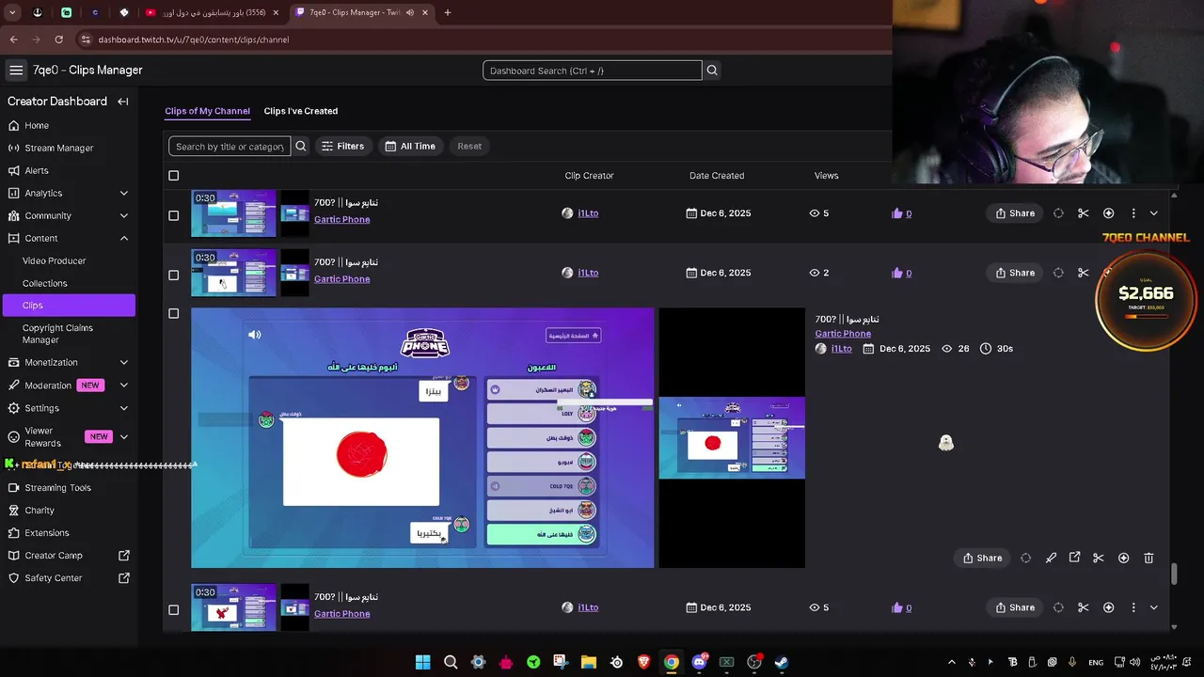Open the Windows Start menu
1204x677 pixels.
(423, 662)
